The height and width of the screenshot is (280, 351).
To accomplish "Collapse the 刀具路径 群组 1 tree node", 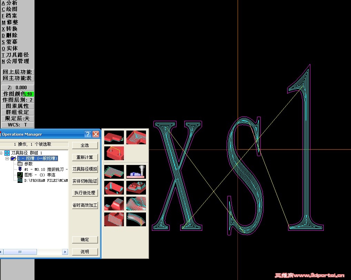I will pyautogui.click(x=1, y=153).
